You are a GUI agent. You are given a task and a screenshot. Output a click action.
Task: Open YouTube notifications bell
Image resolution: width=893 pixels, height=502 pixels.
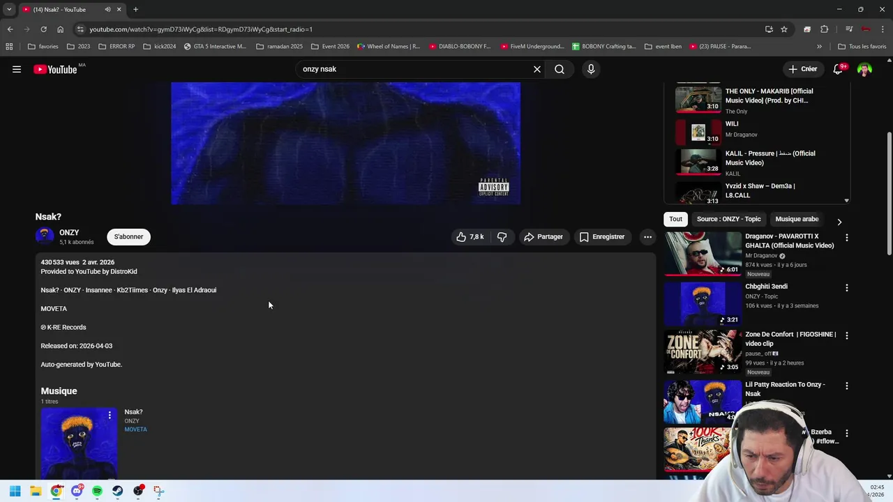pos(839,69)
